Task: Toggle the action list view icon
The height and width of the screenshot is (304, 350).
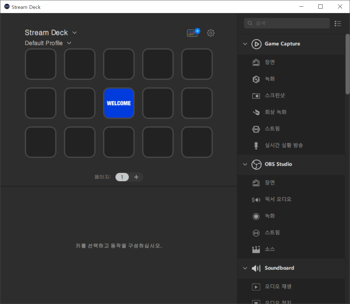Action: [338, 24]
